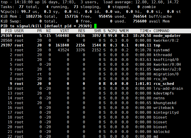The height and width of the screenshot is (138, 191).
Task: Click the kworker/u2:0 process name
Action: tap(167, 69)
